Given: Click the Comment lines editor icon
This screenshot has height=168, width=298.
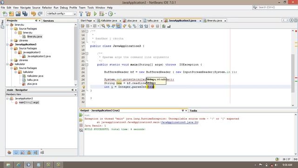Looking at the screenshot, I should click(163, 26).
